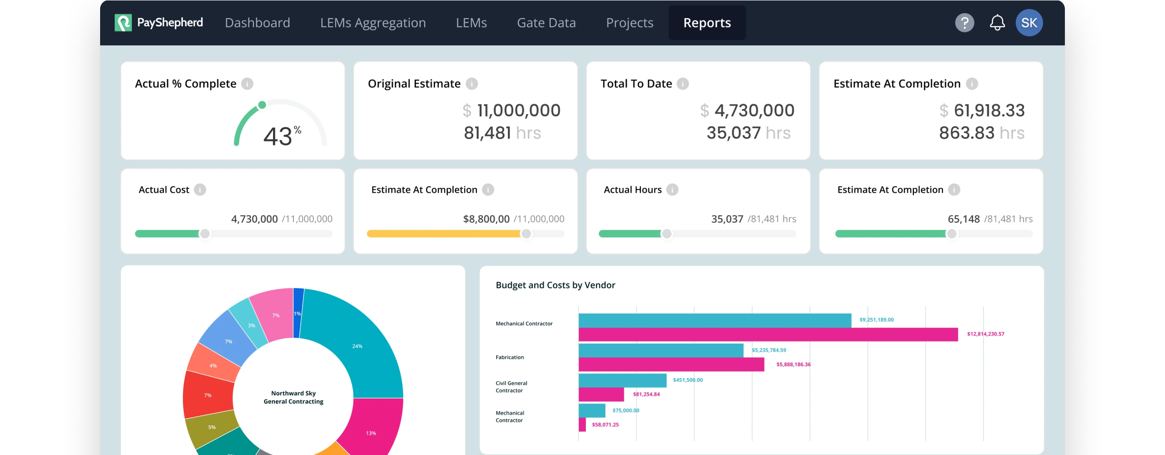The height and width of the screenshot is (455, 1165).
Task: Click the Fabrication vendor label
Action: point(510,357)
